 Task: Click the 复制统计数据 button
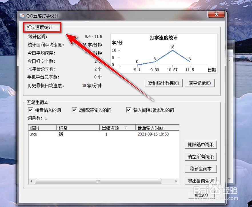click(164, 83)
